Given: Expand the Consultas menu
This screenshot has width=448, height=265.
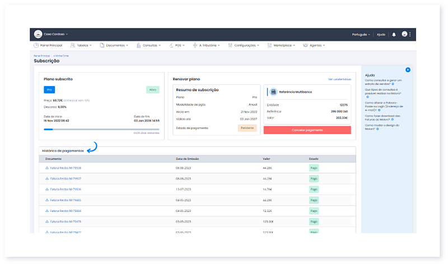Looking at the screenshot, I should click(152, 45).
